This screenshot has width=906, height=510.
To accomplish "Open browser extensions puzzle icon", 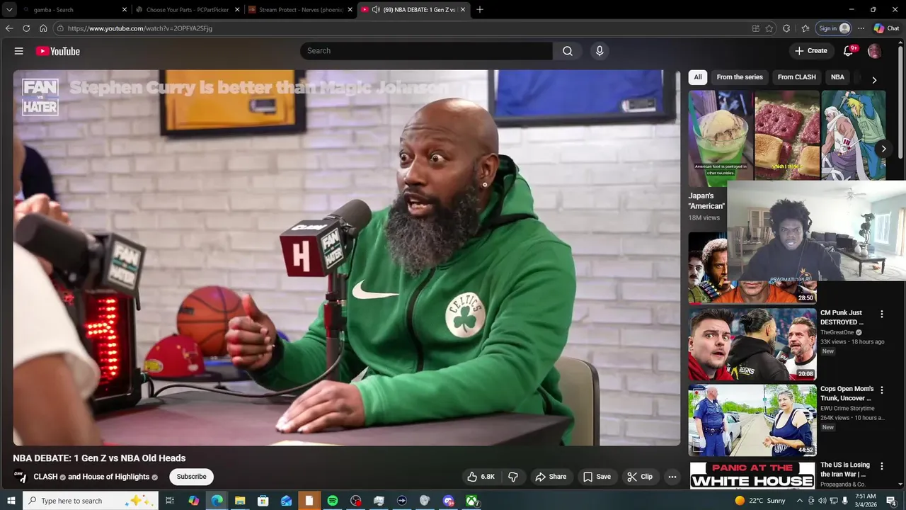I will pos(786,28).
